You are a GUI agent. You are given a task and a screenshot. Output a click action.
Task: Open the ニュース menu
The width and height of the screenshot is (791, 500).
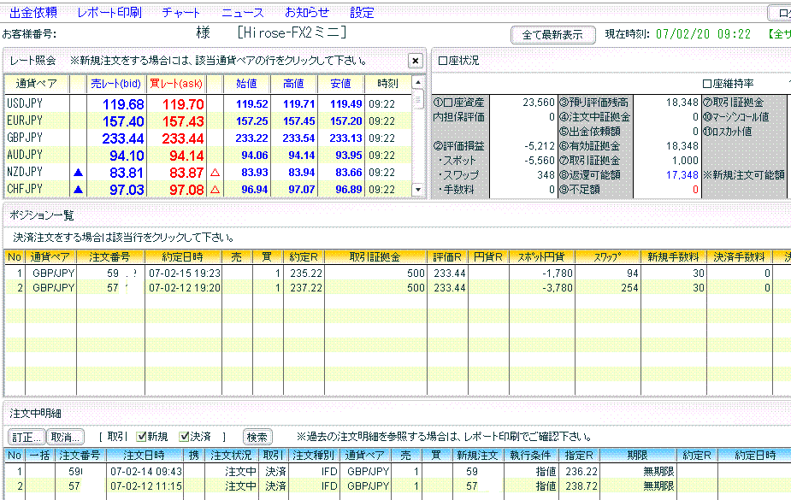click(243, 13)
